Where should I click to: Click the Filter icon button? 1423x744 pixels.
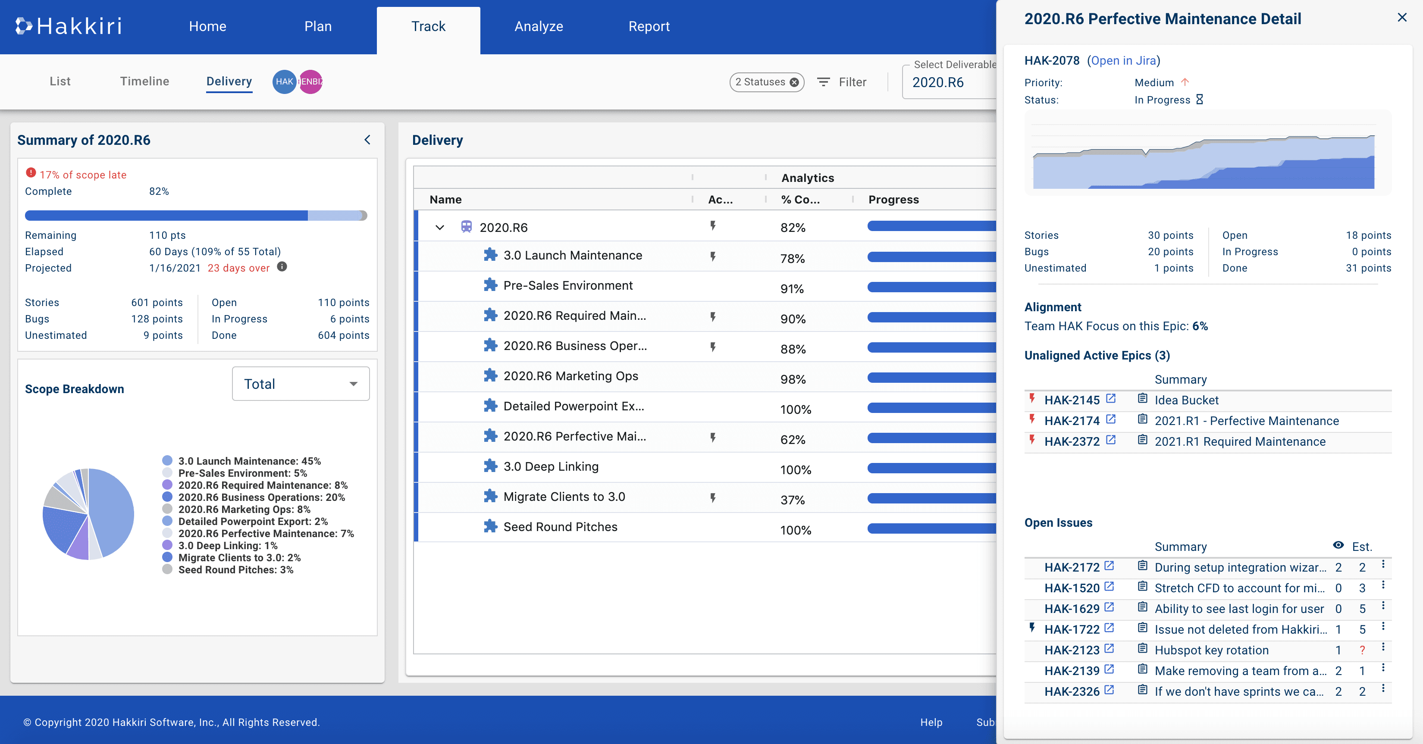pyautogui.click(x=824, y=82)
